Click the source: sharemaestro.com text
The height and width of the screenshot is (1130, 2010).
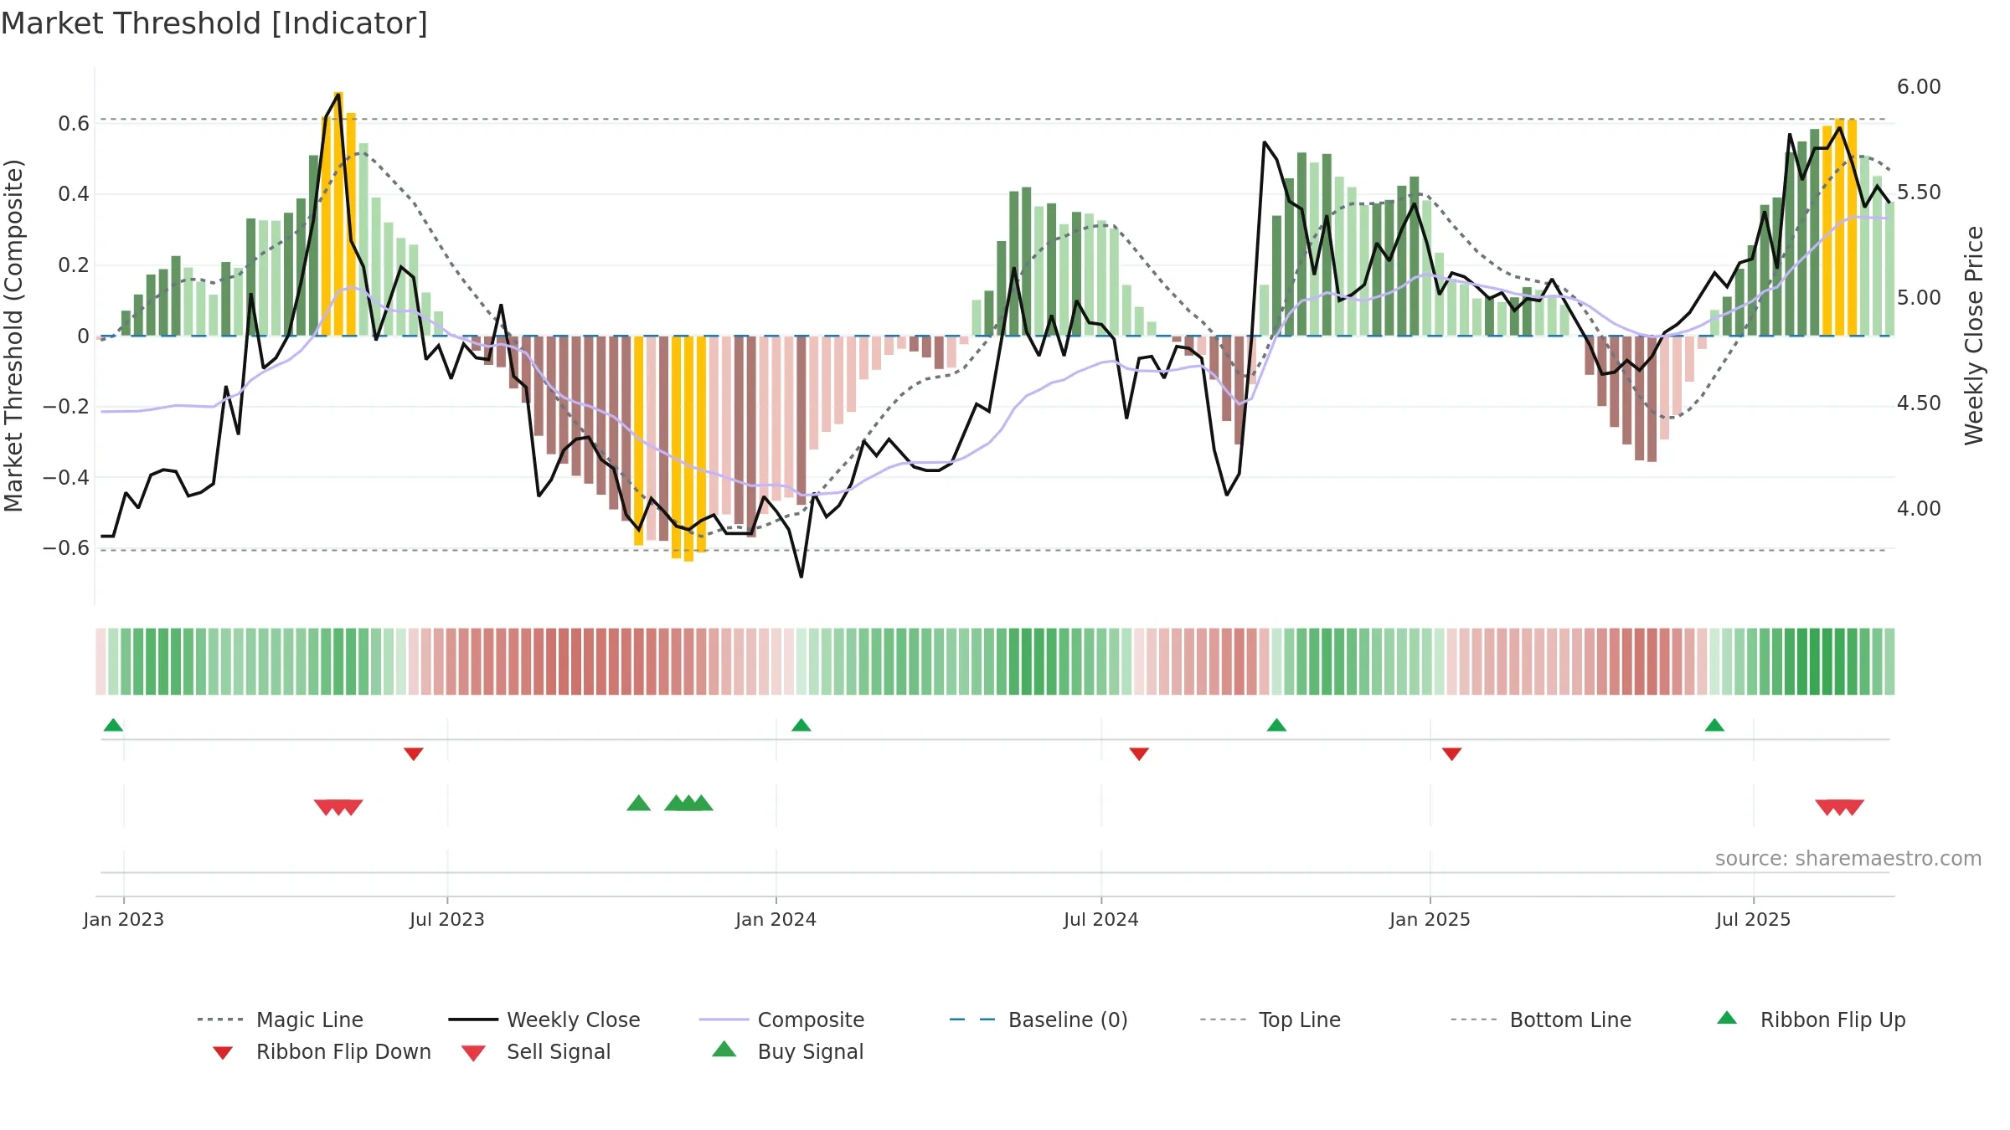pos(1848,859)
